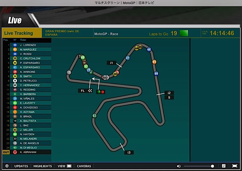
Task: Click the i2 sector marker label
Action: (x=169, y=93)
